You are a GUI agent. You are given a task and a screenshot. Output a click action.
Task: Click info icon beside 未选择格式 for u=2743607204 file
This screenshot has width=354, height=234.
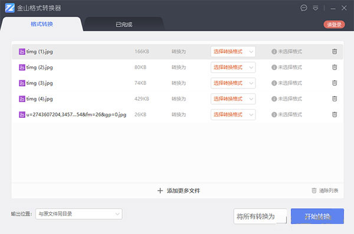[274, 114]
